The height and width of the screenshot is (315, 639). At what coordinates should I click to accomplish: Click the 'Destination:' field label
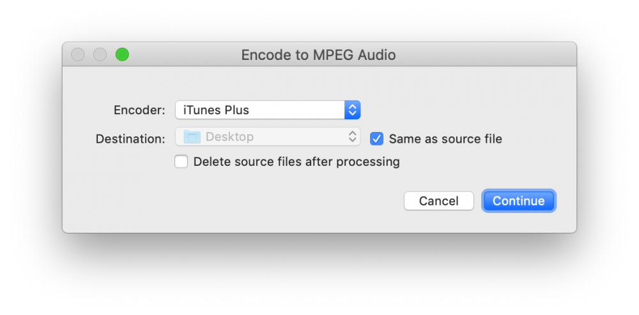(130, 138)
